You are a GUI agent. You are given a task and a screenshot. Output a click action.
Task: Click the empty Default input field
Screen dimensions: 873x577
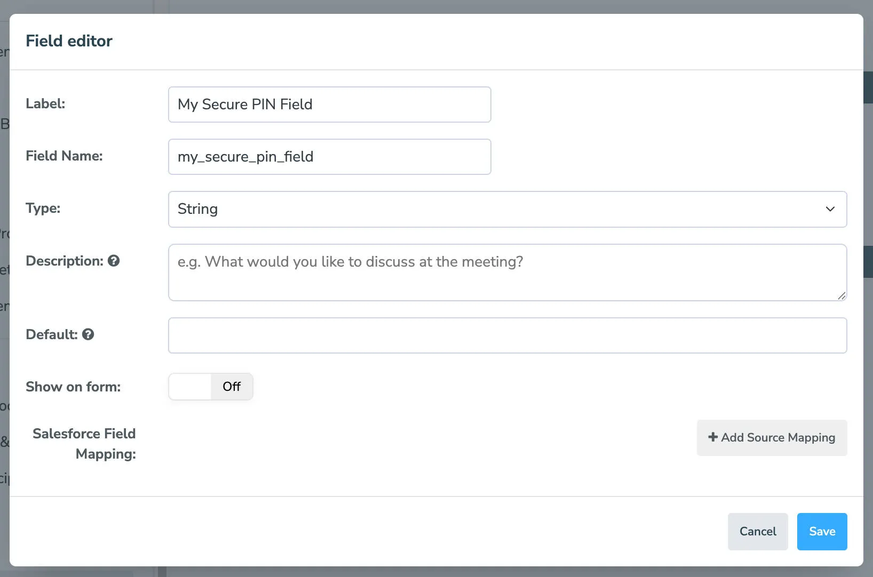(507, 335)
